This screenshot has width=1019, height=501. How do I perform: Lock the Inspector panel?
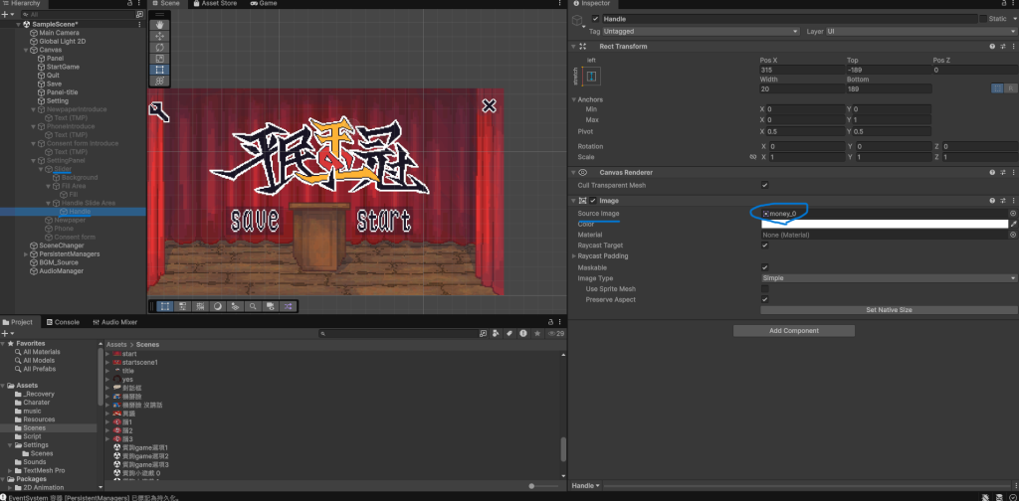tap(1003, 3)
